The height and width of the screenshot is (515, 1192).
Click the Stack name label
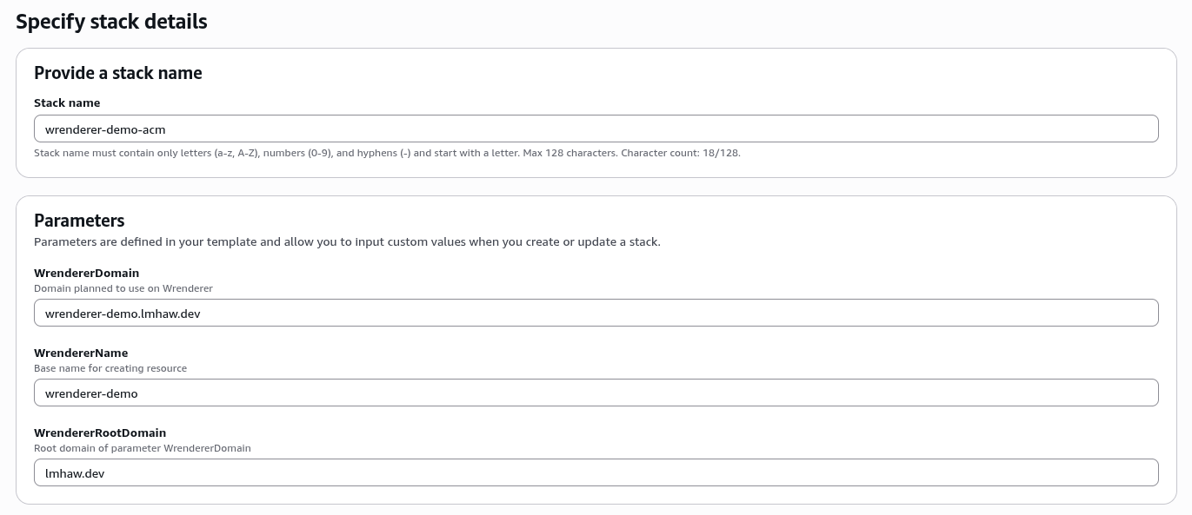67,102
